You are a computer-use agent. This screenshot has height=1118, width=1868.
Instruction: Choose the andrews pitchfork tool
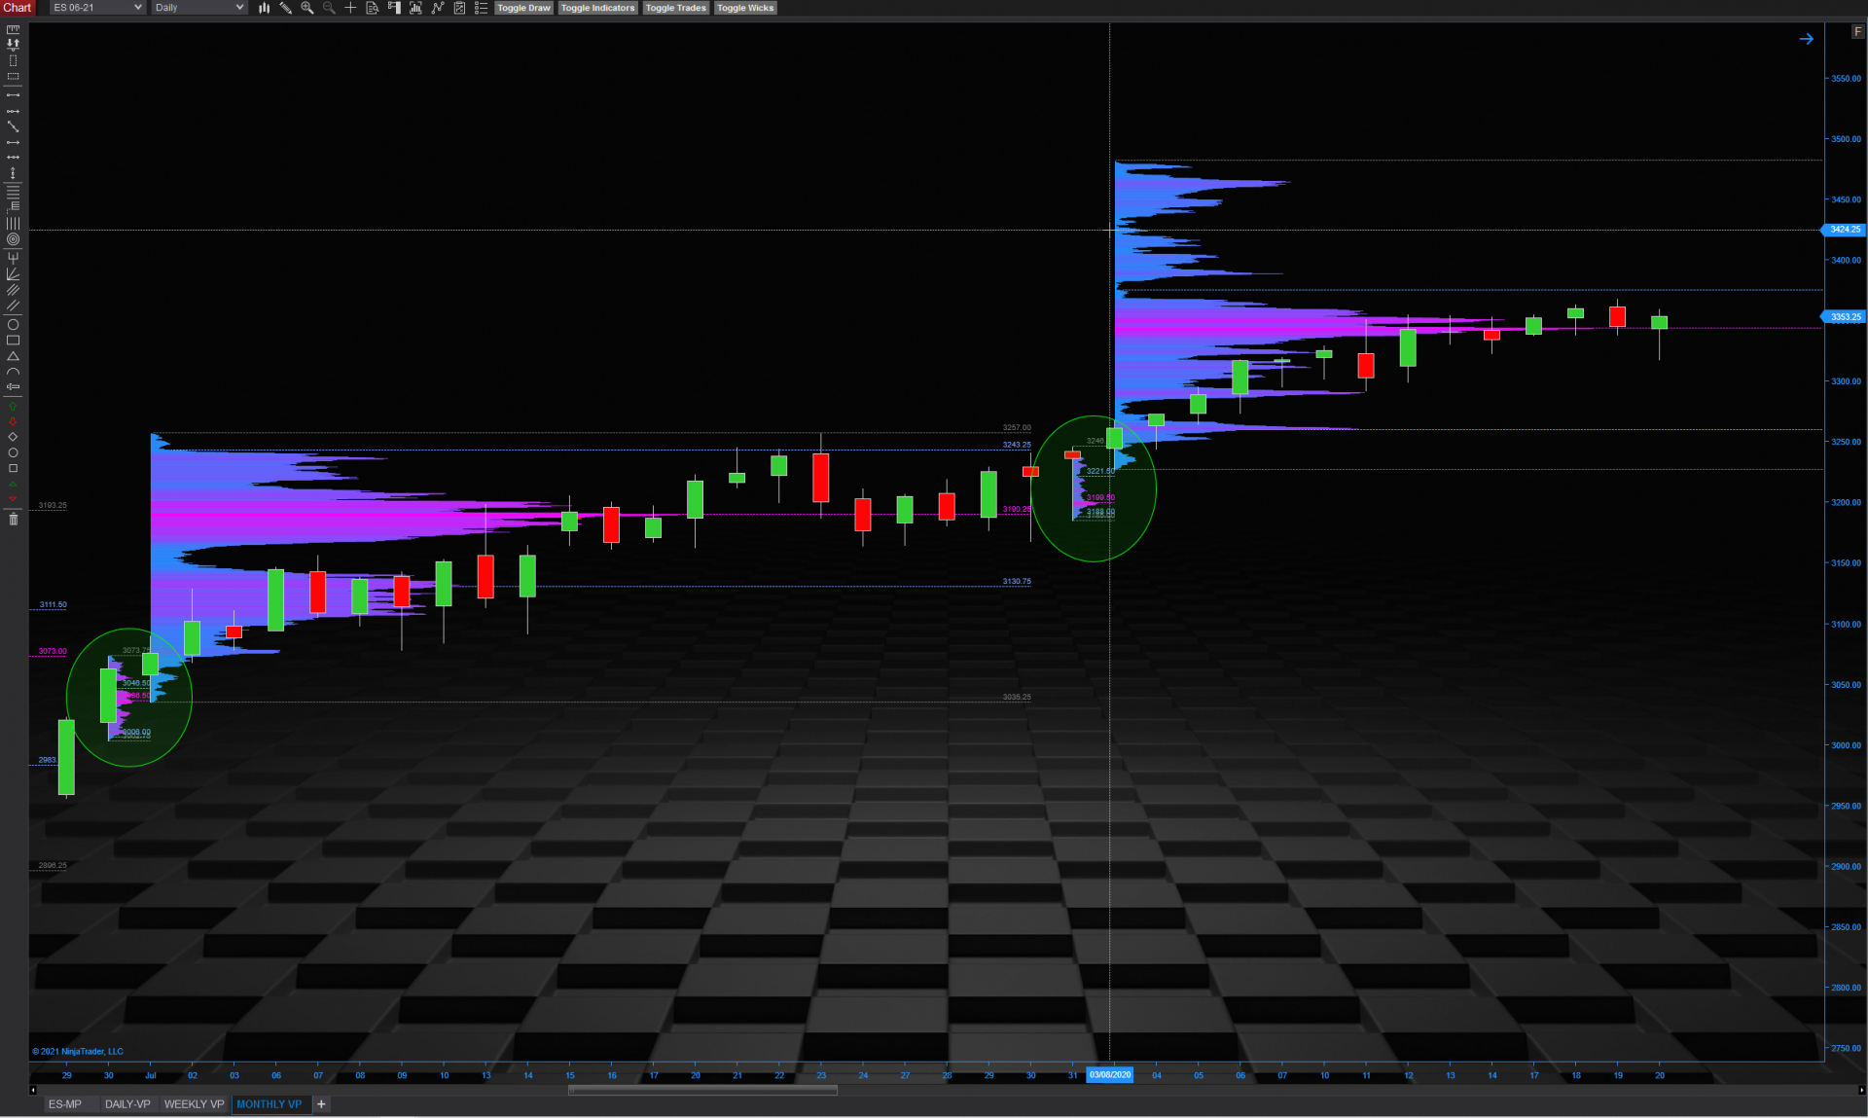point(13,258)
